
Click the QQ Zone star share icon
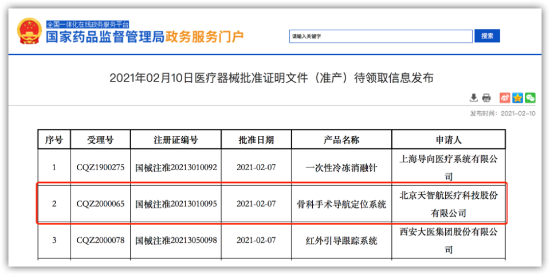(x=517, y=98)
